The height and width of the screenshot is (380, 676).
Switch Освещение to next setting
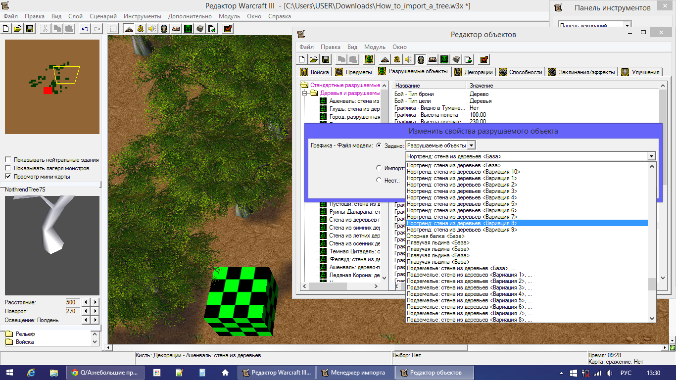coord(96,320)
